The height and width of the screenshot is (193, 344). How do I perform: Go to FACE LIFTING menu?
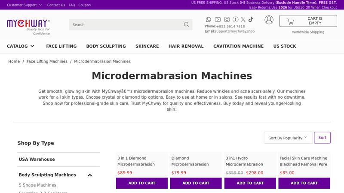(x=61, y=46)
